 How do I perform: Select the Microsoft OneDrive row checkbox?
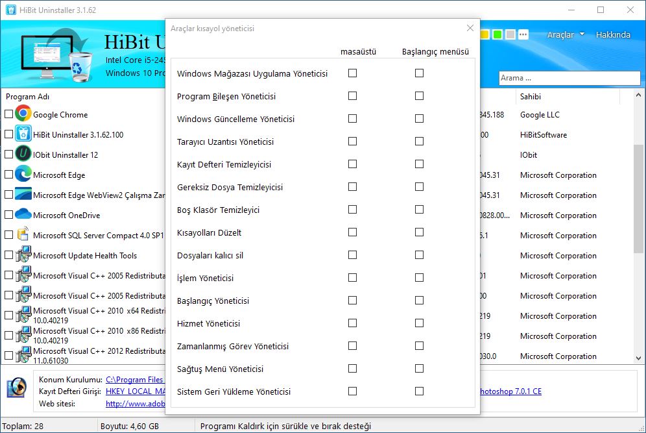tap(8, 214)
